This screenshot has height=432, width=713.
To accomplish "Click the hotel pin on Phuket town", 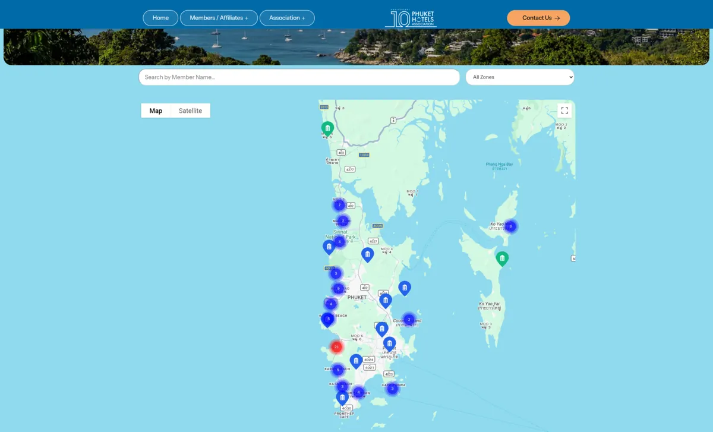I will point(389,344).
